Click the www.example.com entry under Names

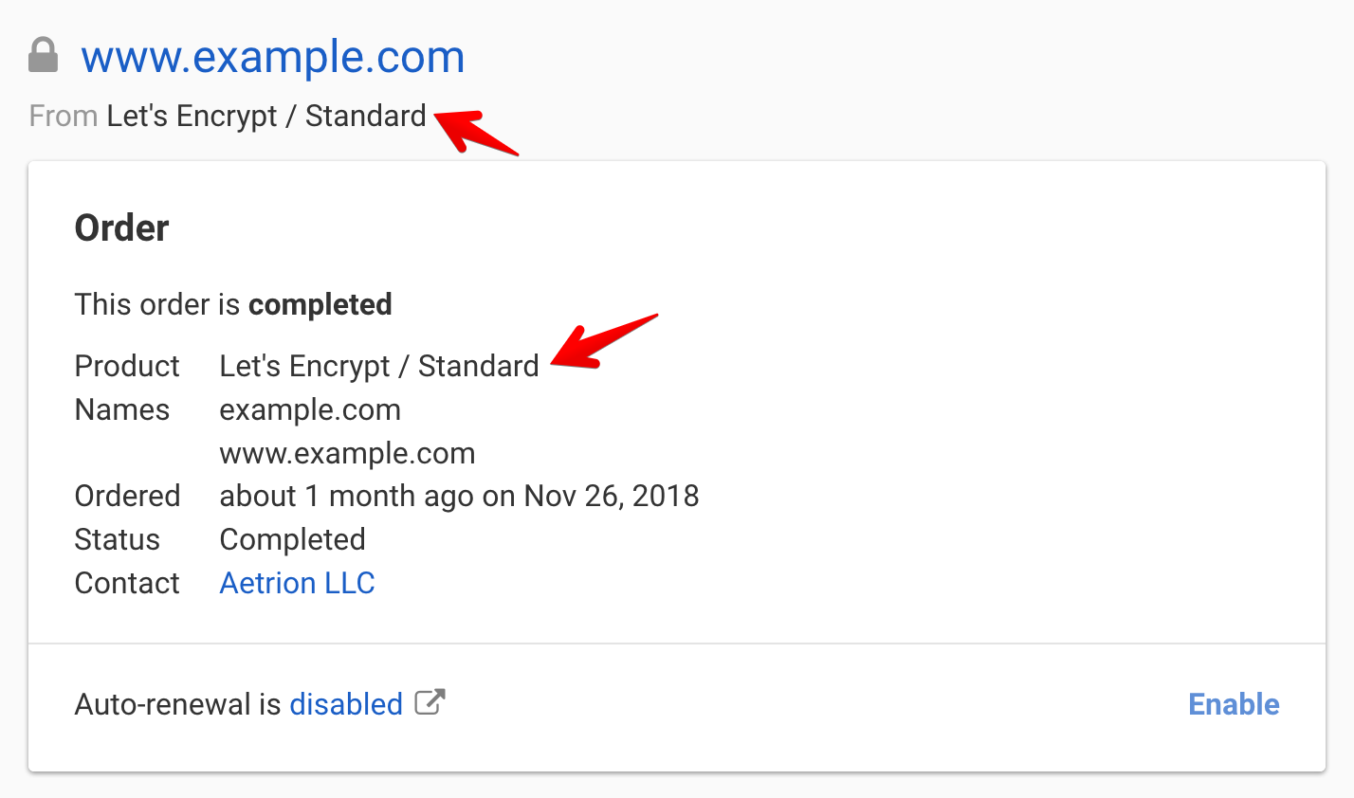pos(347,453)
